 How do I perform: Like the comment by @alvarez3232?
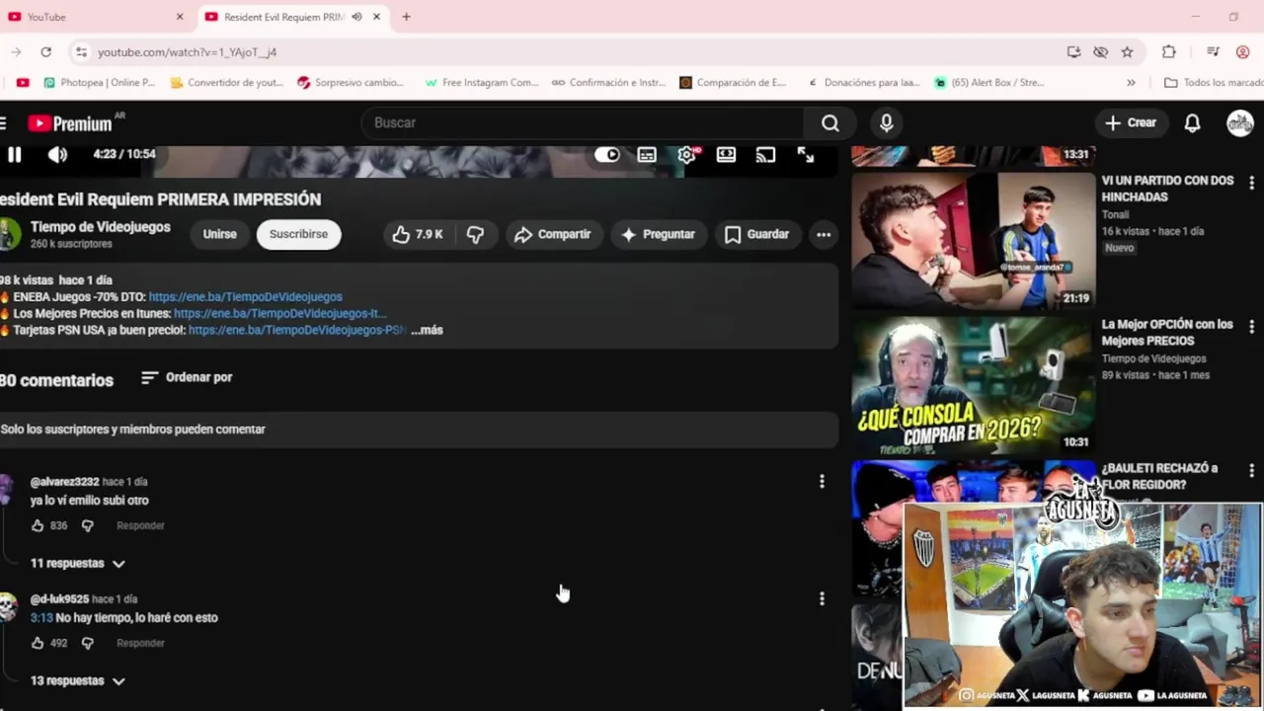point(38,525)
